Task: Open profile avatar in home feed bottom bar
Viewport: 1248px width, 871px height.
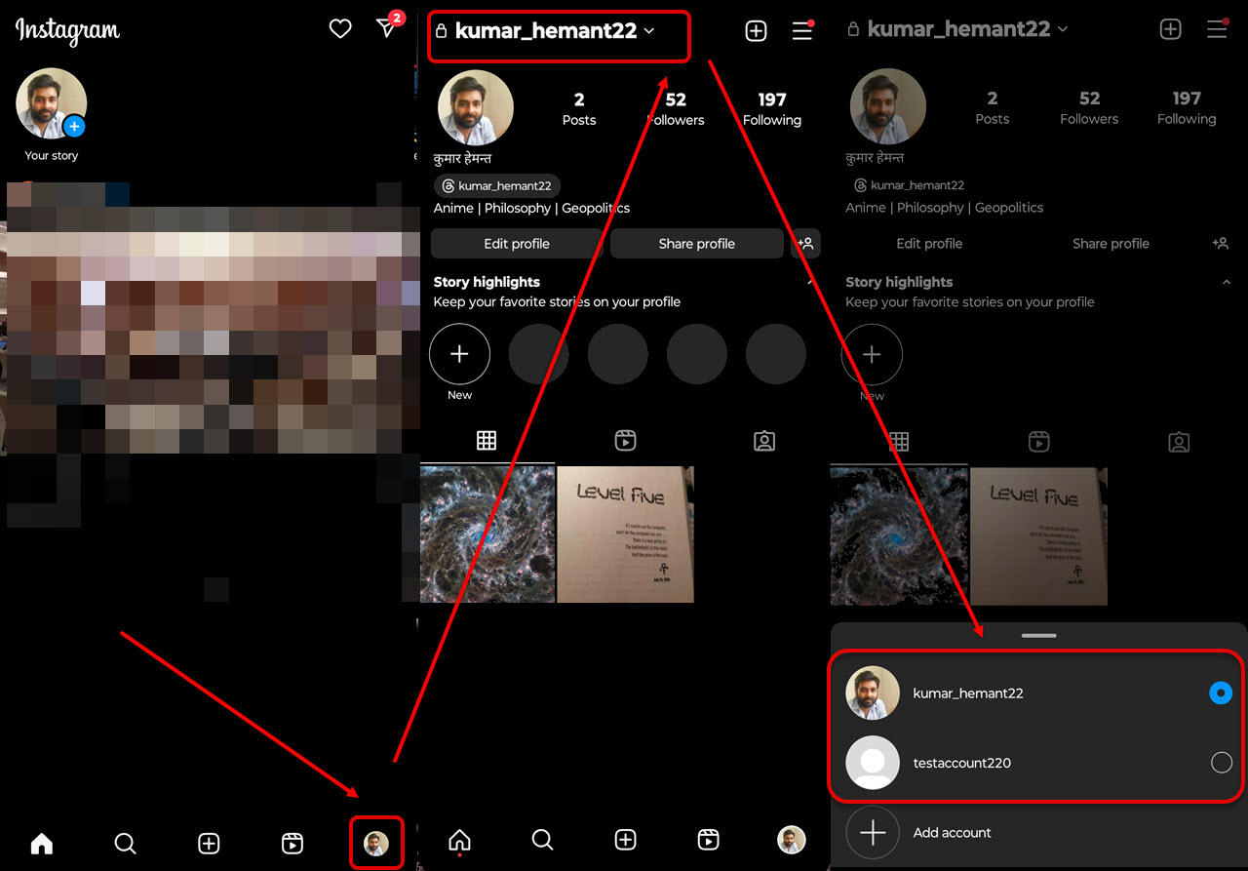Action: click(376, 843)
